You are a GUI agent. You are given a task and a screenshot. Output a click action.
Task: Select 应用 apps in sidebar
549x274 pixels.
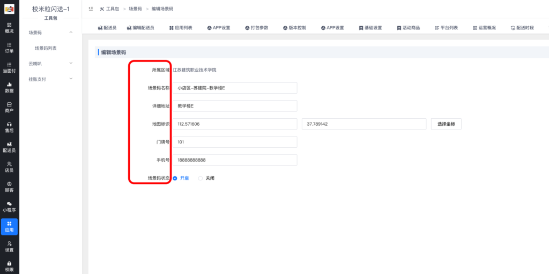[10, 227]
